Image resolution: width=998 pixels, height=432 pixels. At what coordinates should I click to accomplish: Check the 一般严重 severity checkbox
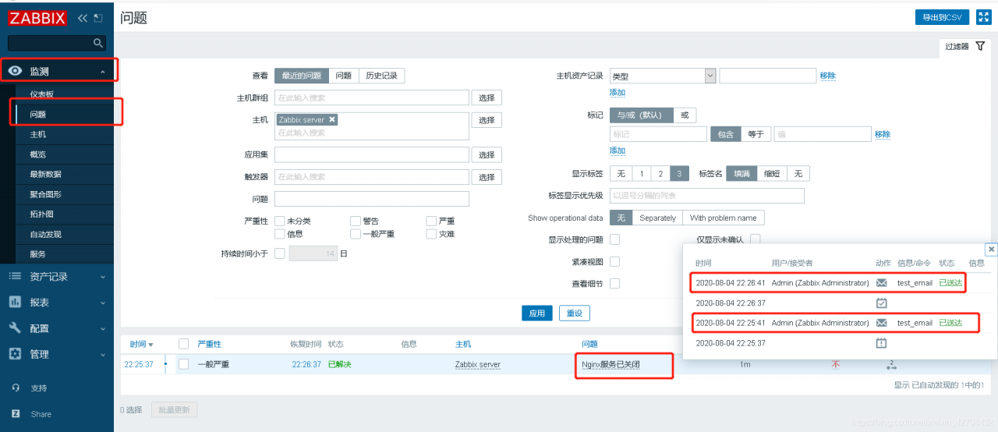pyautogui.click(x=356, y=234)
